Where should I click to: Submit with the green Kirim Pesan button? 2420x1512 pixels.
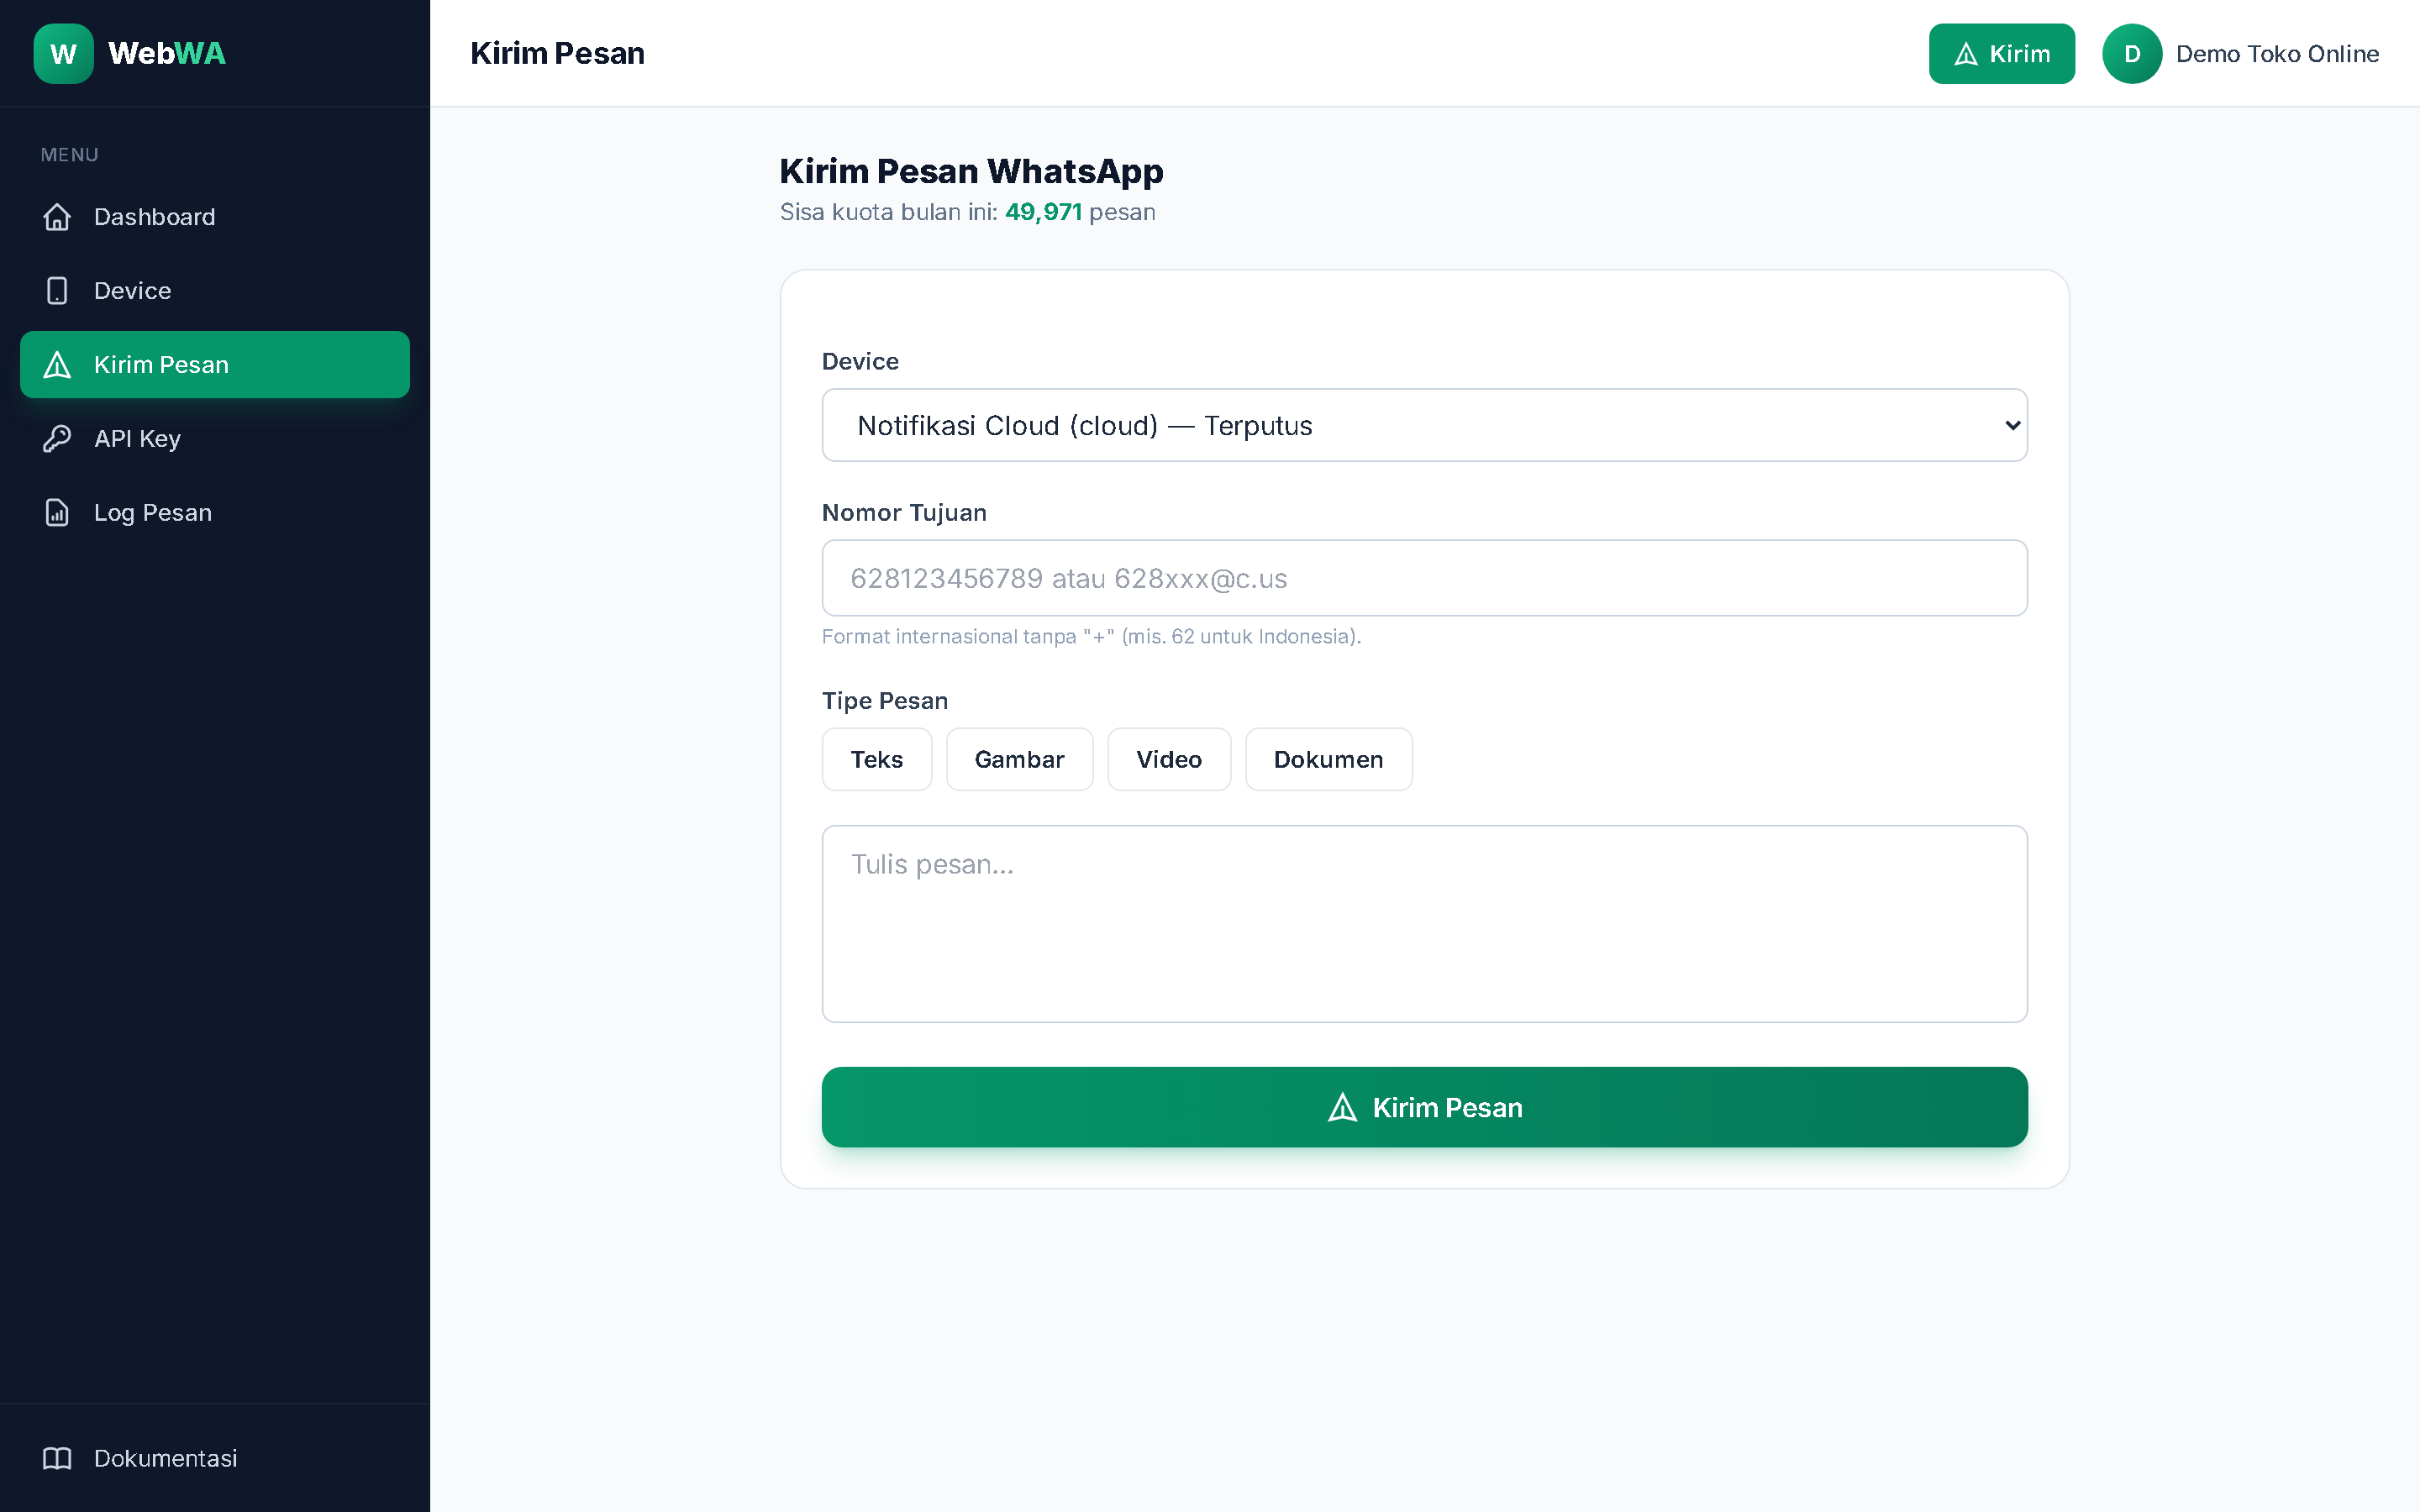(x=1424, y=1107)
